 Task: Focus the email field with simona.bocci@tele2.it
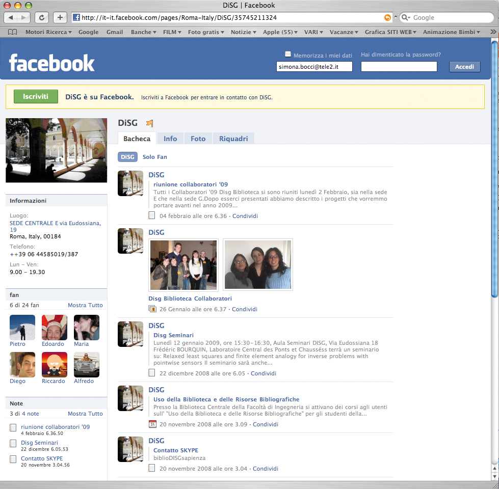314,67
